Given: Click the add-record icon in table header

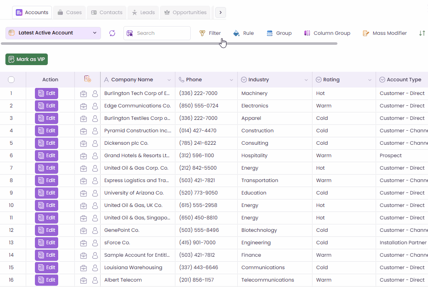Looking at the screenshot, I should [x=87, y=79].
